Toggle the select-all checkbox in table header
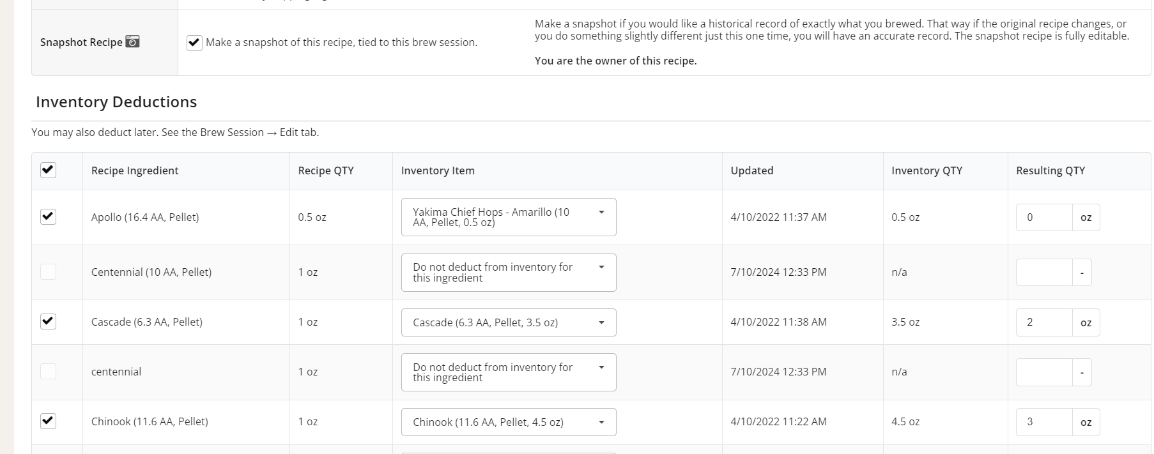The image size is (1154, 454). point(48,170)
